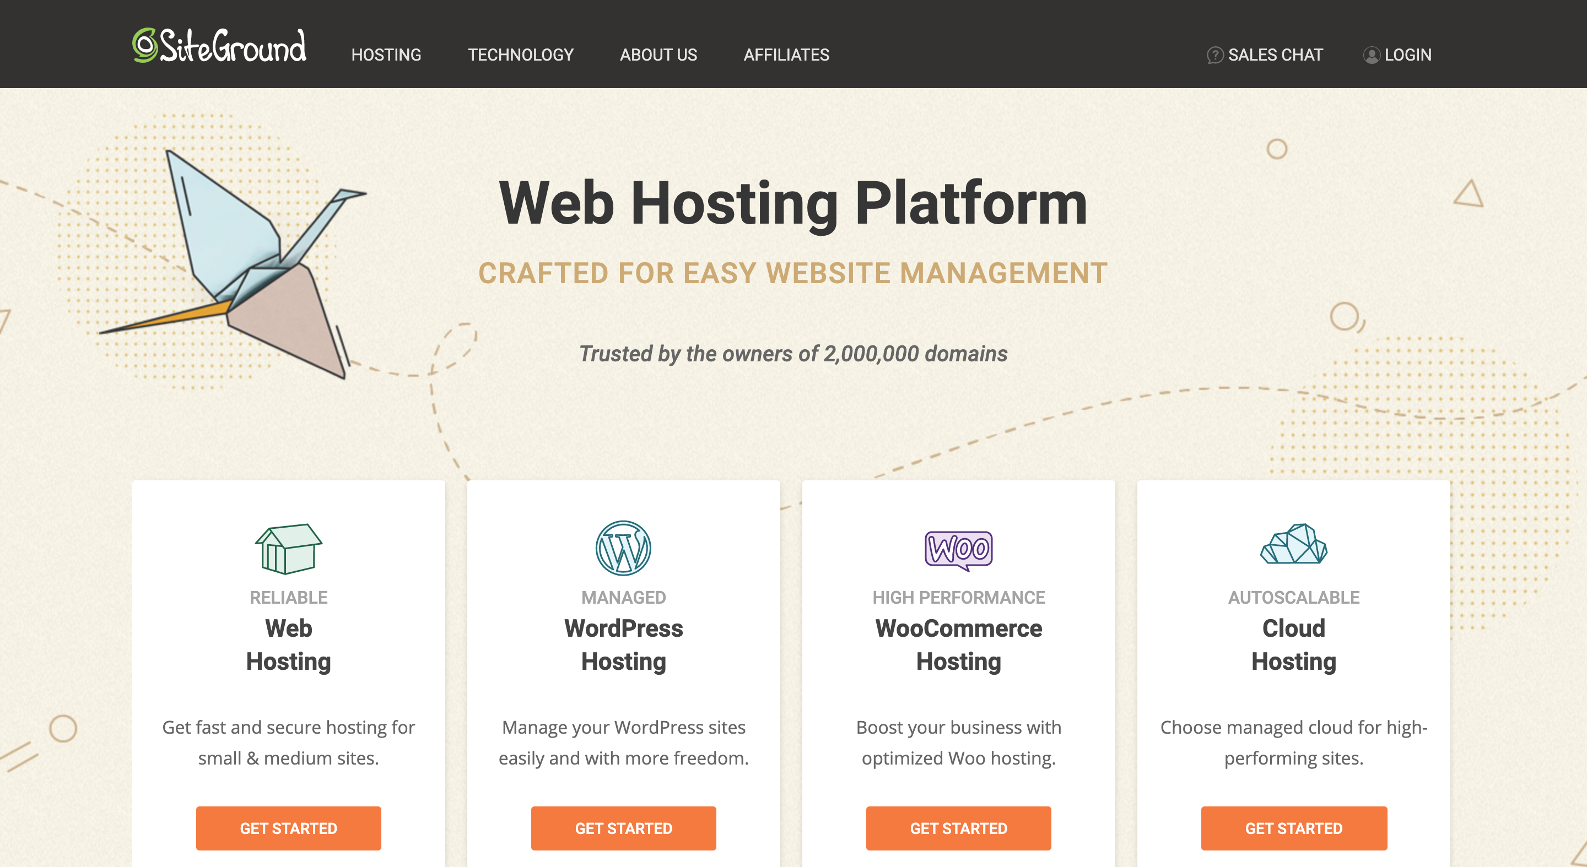Go to the Login page
This screenshot has height=867, width=1587.
coord(1397,55)
